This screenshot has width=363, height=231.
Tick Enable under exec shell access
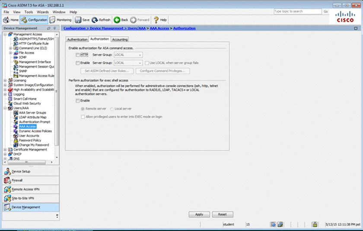pos(78,101)
